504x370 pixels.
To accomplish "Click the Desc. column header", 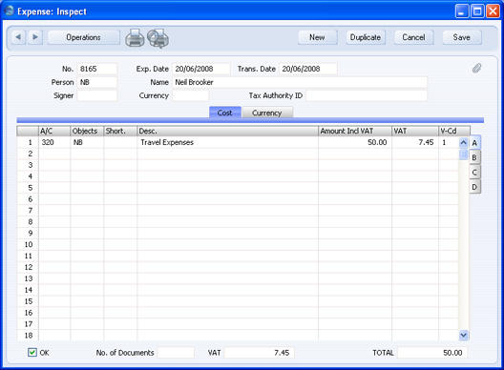I will 227,131.
